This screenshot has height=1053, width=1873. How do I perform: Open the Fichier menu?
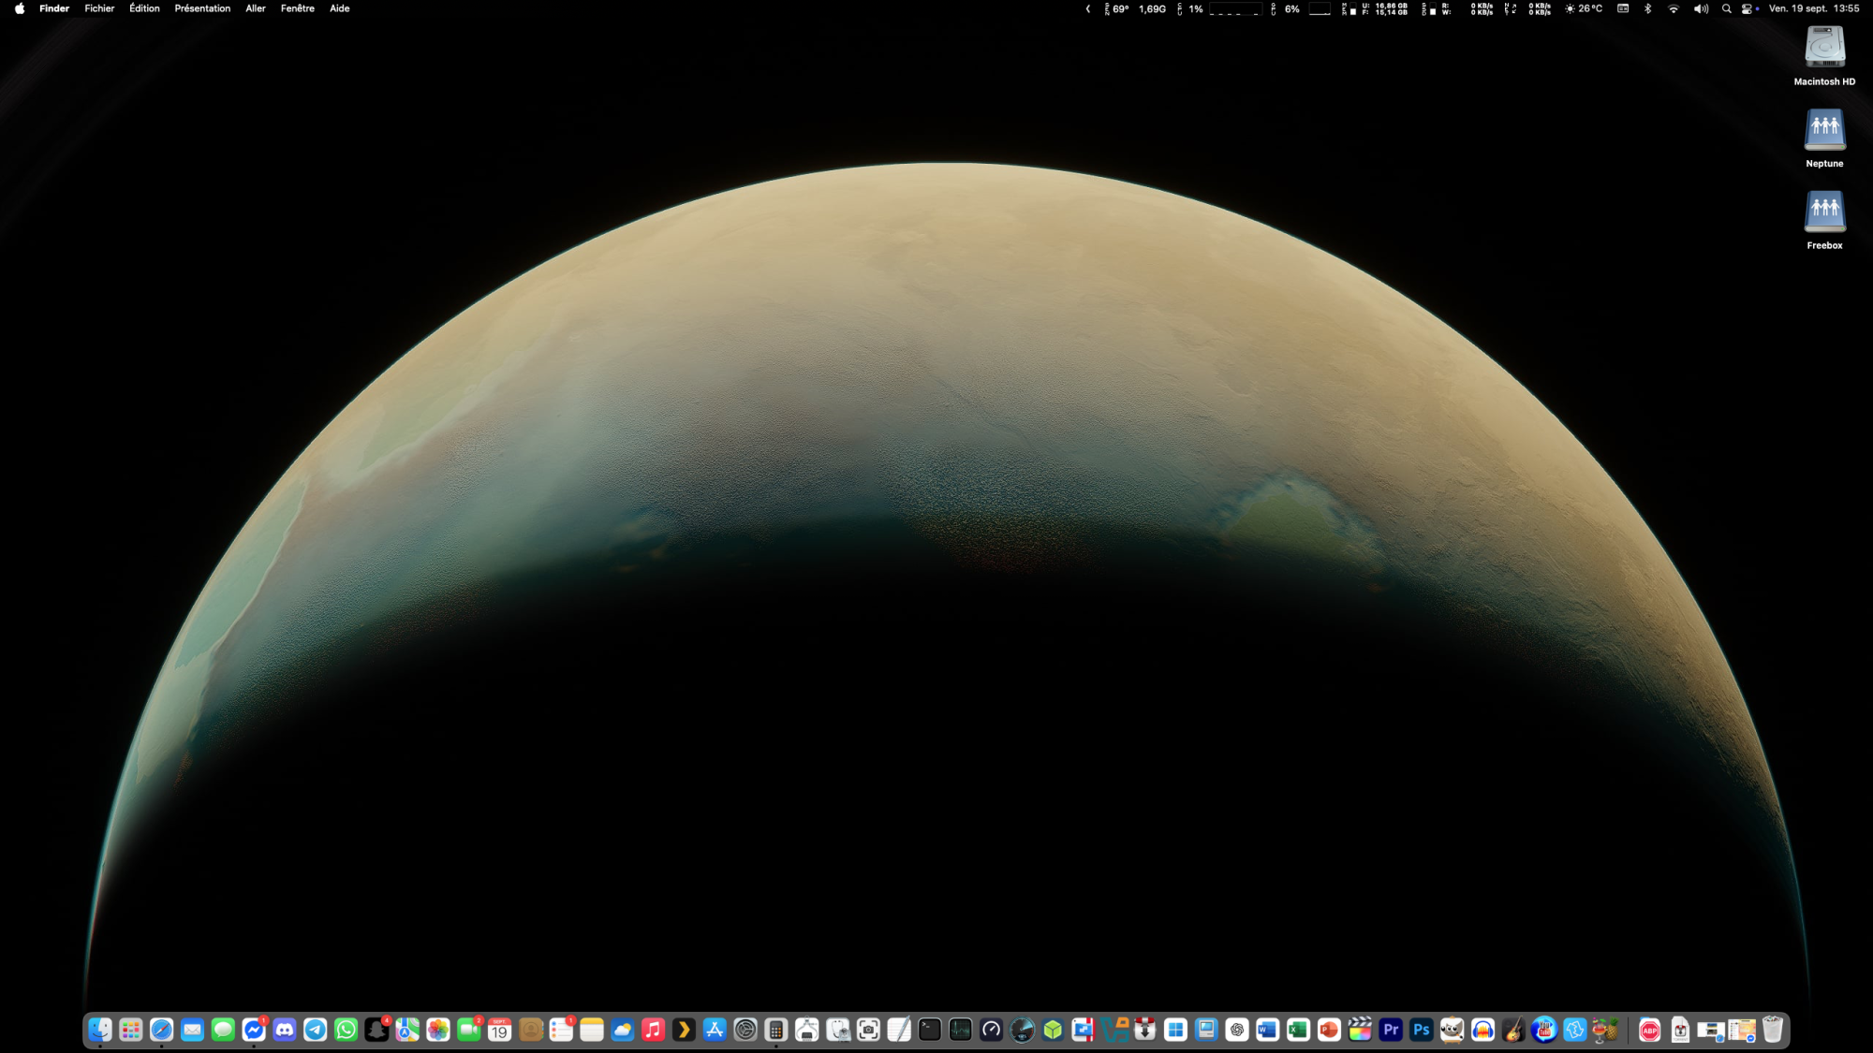coord(99,8)
